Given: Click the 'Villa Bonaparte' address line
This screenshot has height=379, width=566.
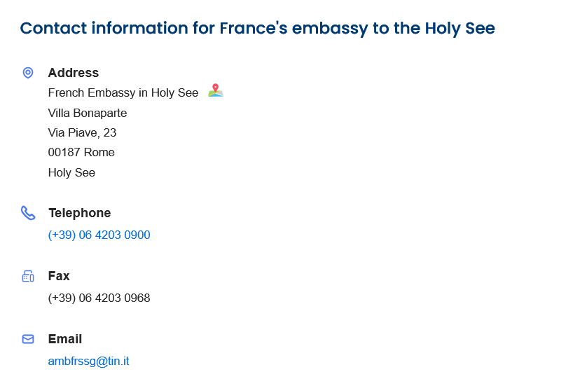Looking at the screenshot, I should (87, 113).
